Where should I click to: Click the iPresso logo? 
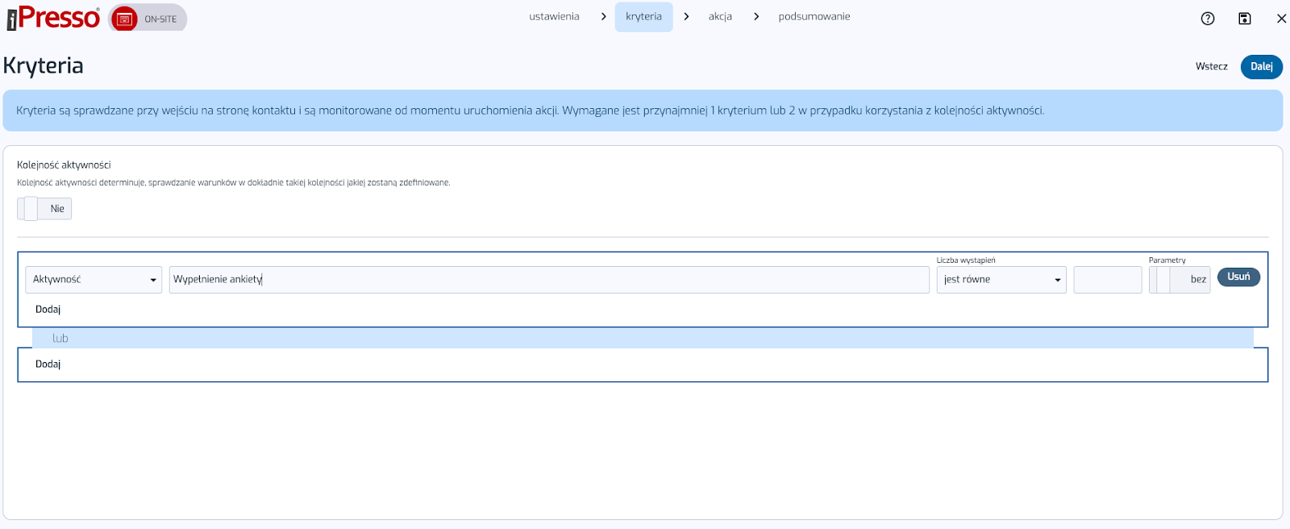53,18
